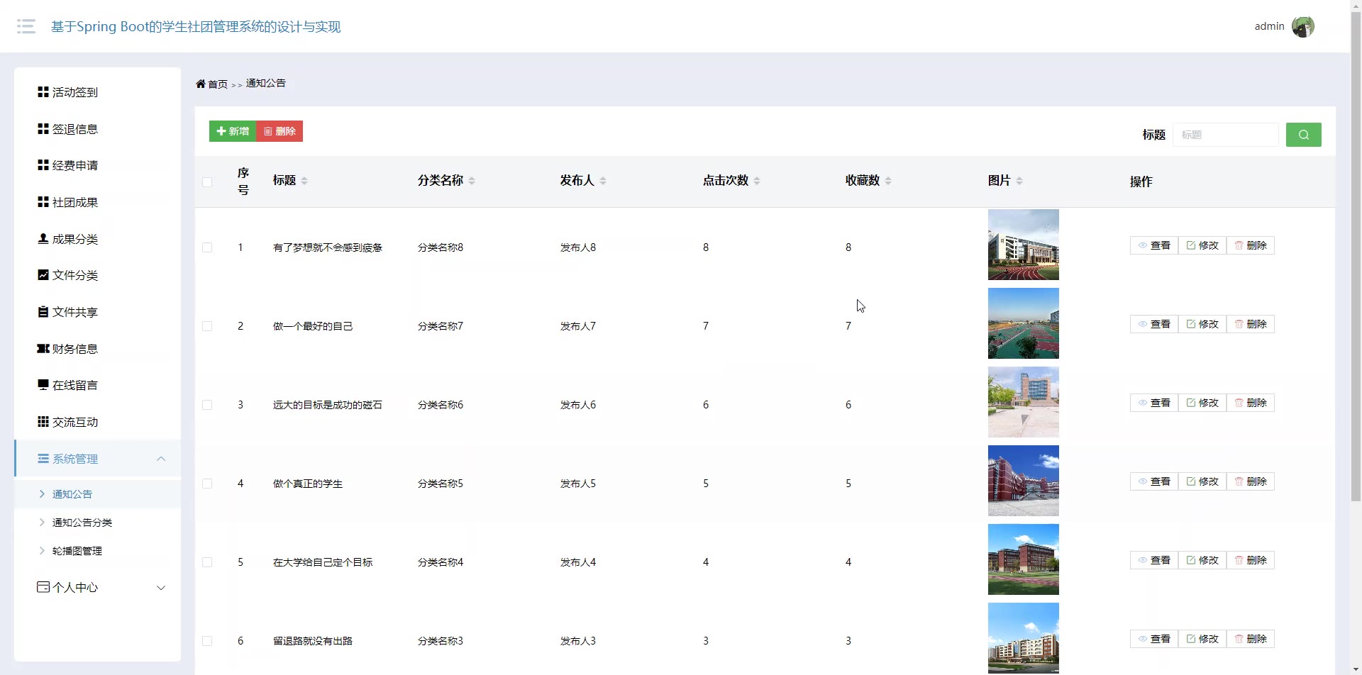Click the hamburger menu icon in header
This screenshot has height=675, width=1362.
(26, 27)
